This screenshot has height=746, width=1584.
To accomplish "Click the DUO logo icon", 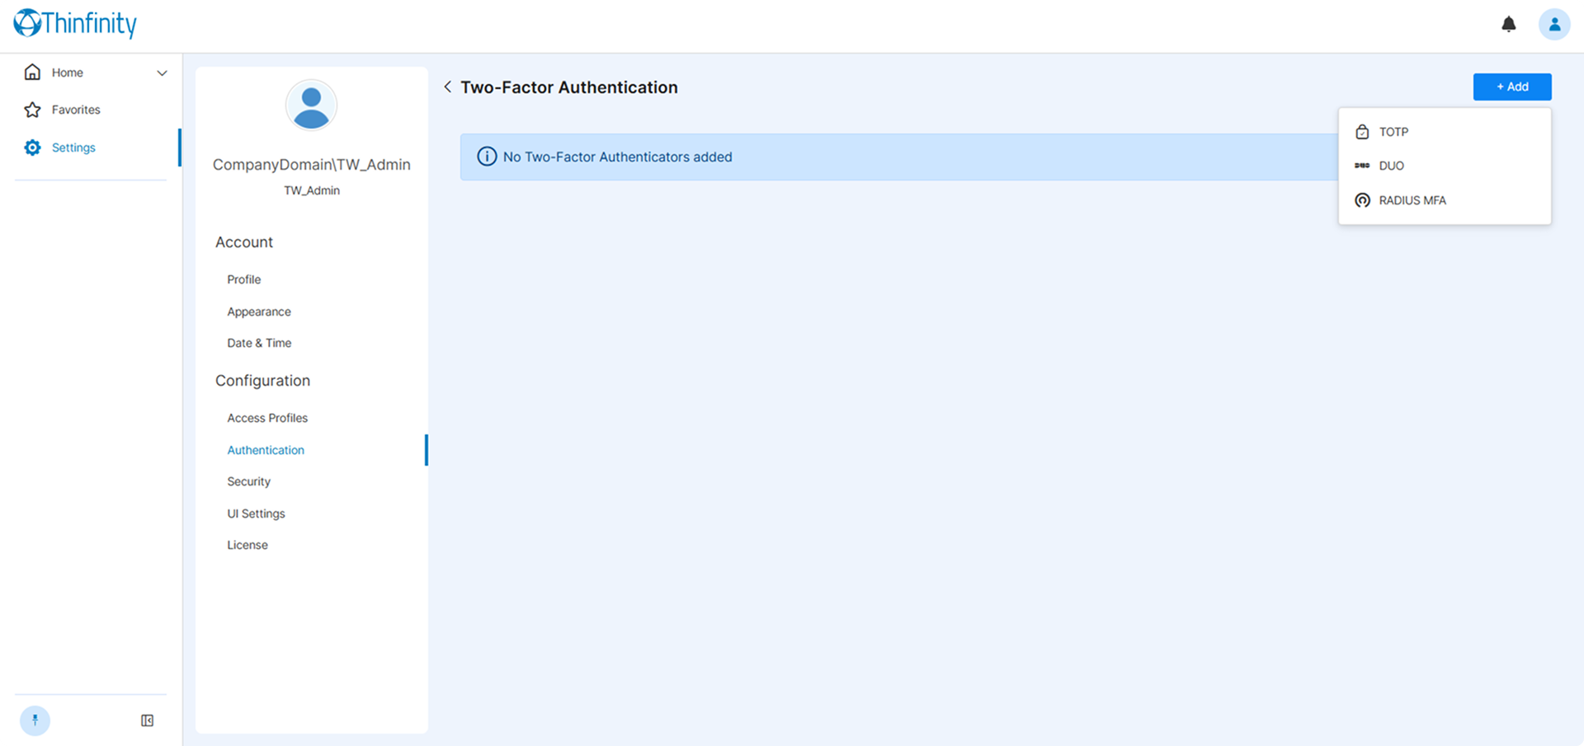I will click(1362, 166).
